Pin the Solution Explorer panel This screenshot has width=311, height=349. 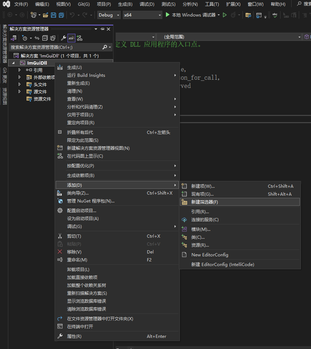[x=102, y=29]
